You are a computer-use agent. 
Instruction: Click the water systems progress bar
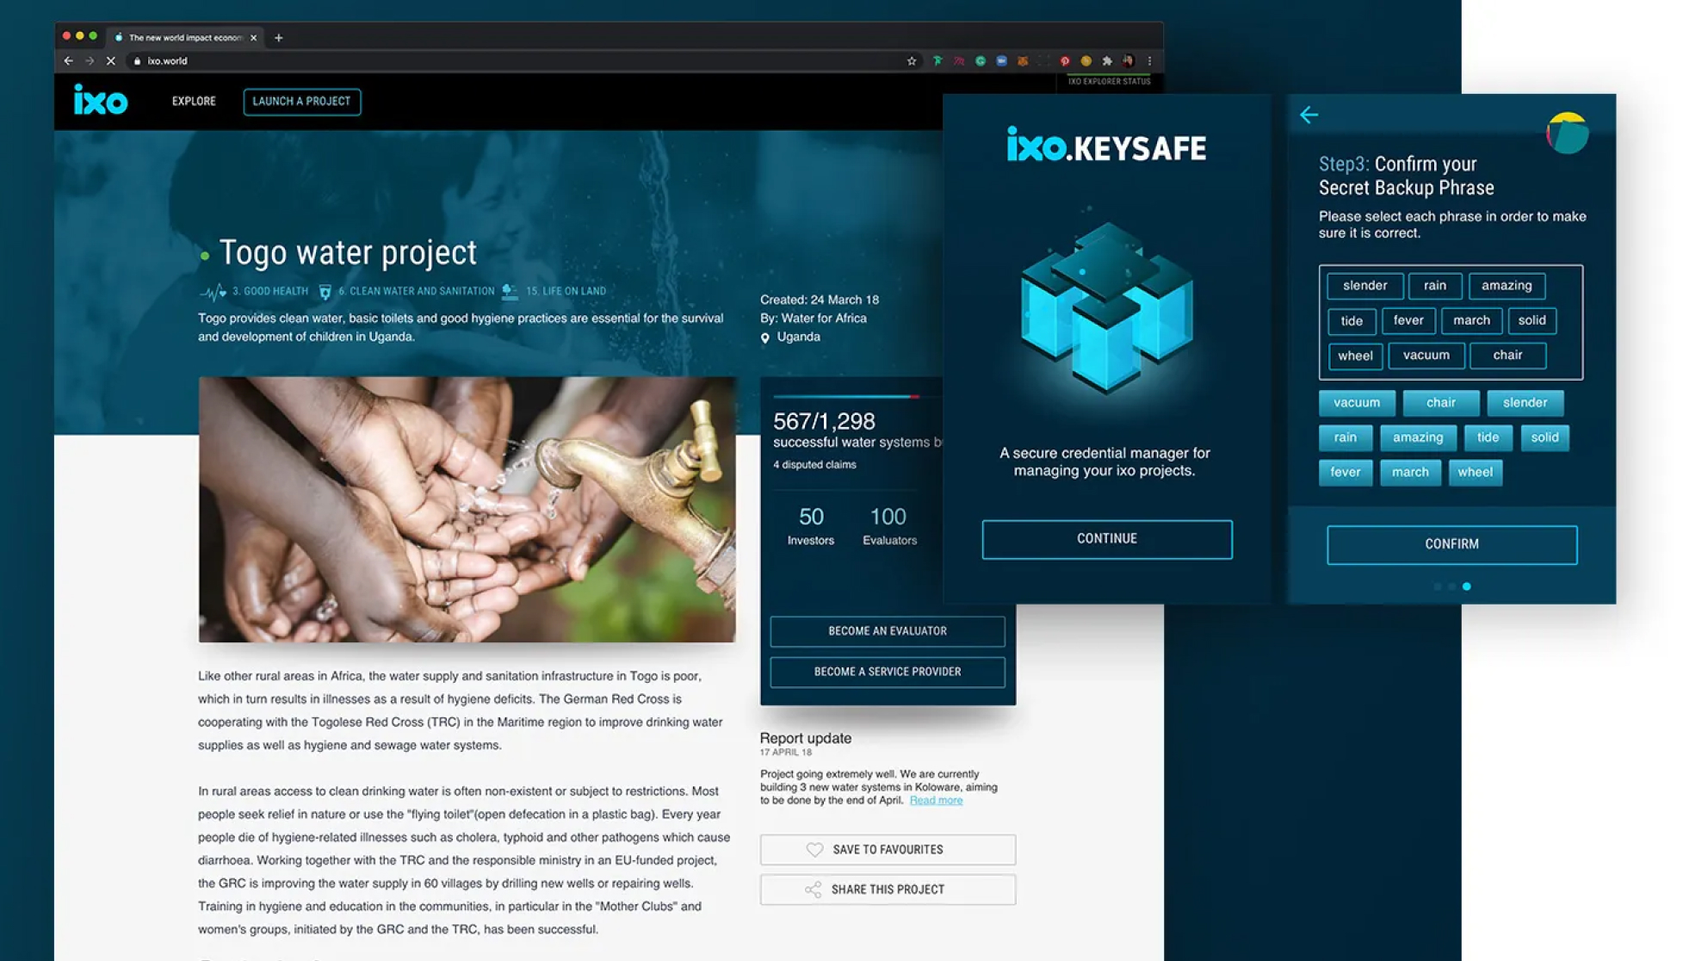click(x=857, y=396)
